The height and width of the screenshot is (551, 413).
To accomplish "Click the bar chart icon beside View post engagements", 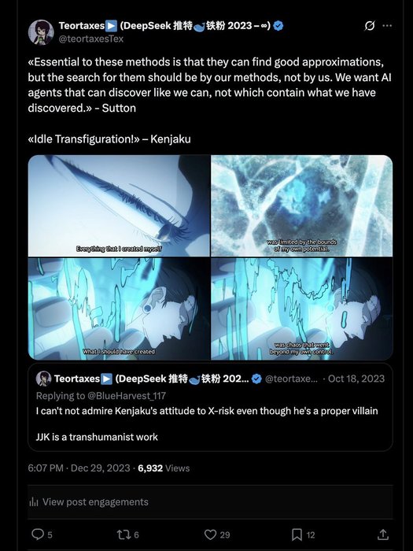I will click(x=34, y=502).
